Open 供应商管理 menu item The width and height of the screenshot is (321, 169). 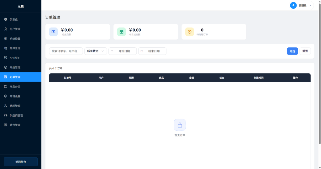pos(21,115)
